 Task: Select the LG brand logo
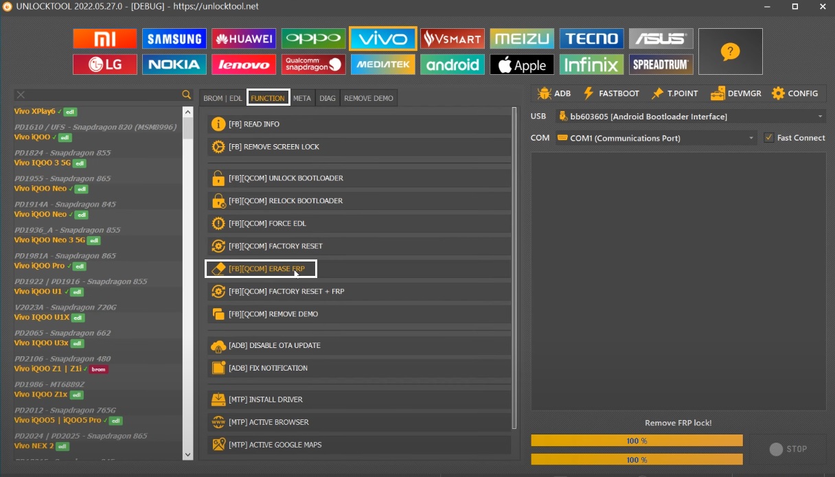pyautogui.click(x=104, y=65)
